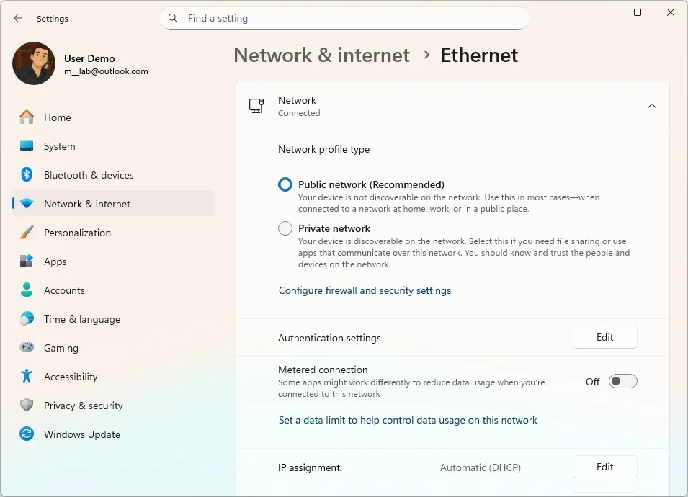Open the Gaming controller icon
Image resolution: width=688 pixels, height=497 pixels.
[x=27, y=348]
